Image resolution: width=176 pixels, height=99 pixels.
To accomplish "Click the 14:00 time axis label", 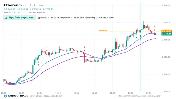I will tap(94, 93).
